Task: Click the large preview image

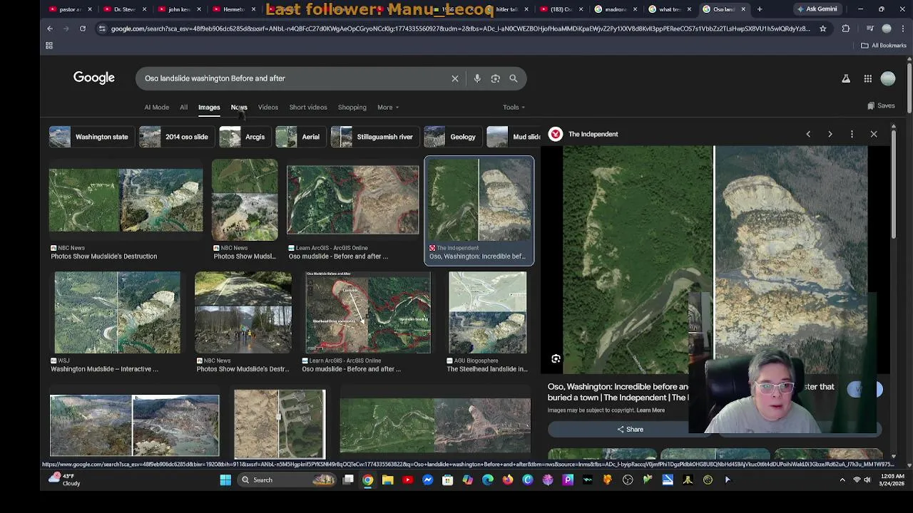Action: tap(715, 260)
